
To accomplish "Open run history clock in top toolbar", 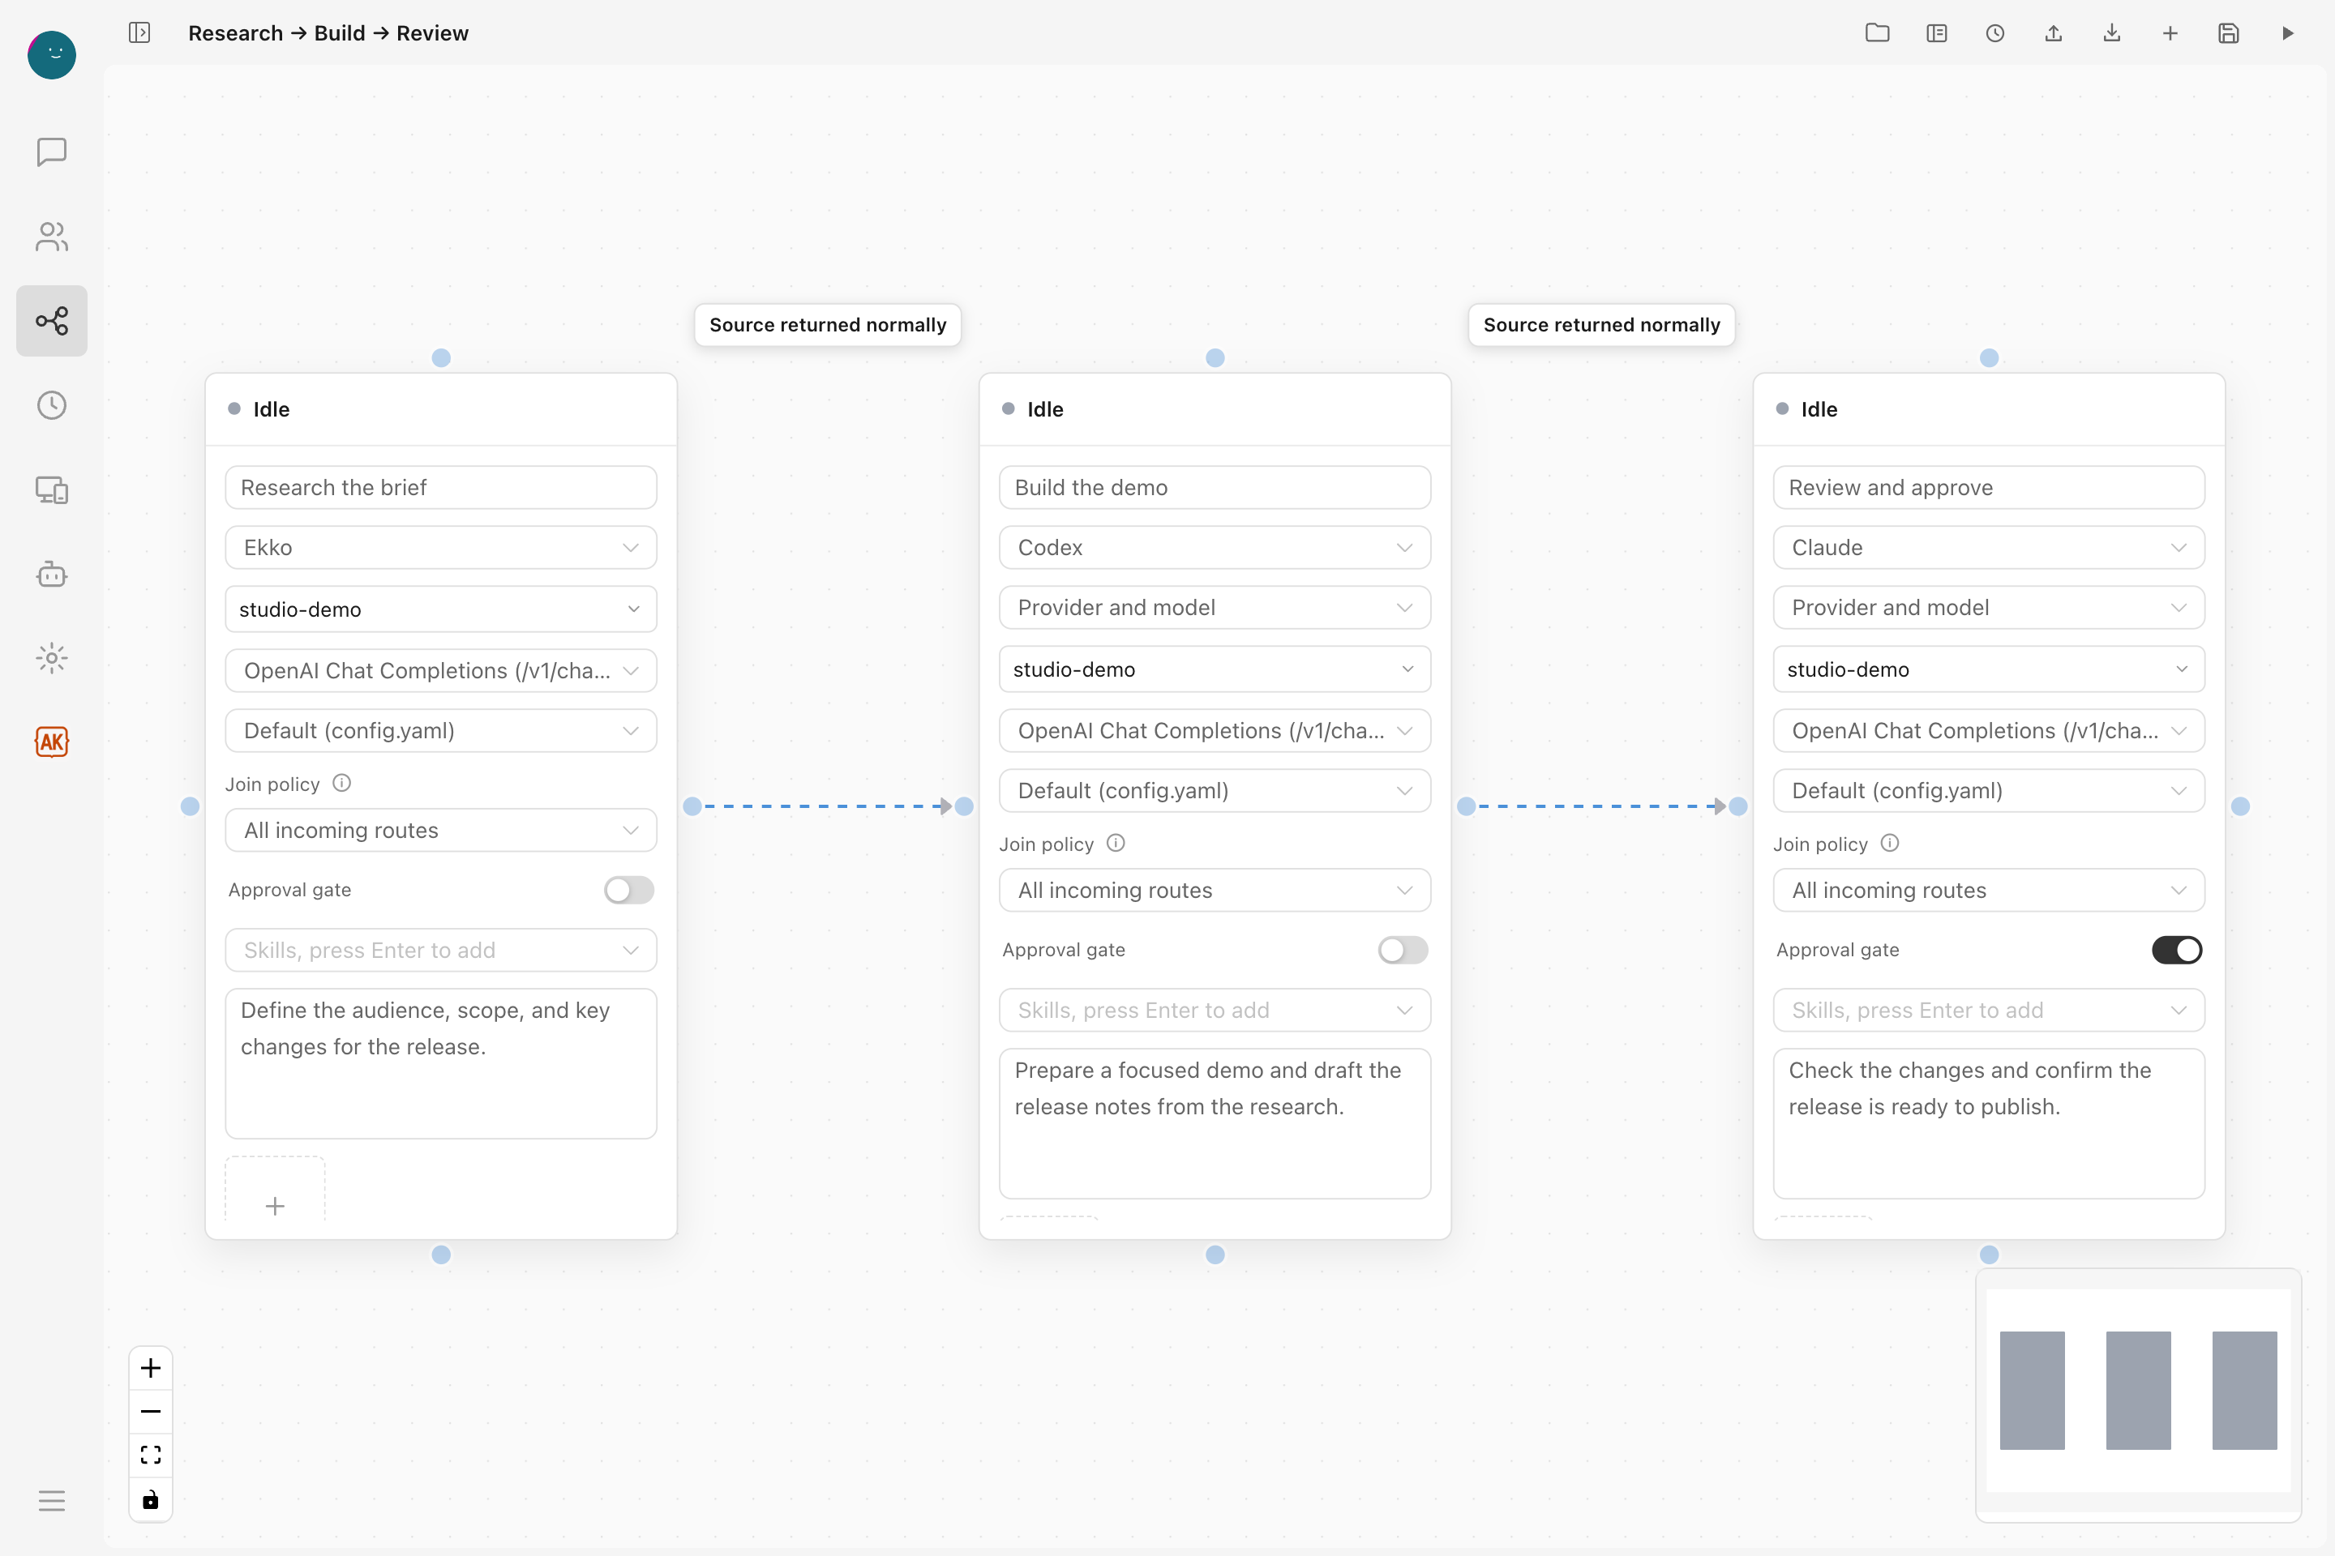I will pyautogui.click(x=1994, y=32).
